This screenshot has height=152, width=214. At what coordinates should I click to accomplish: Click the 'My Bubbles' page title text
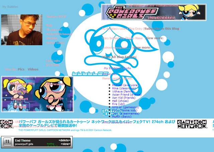pos(10,7)
